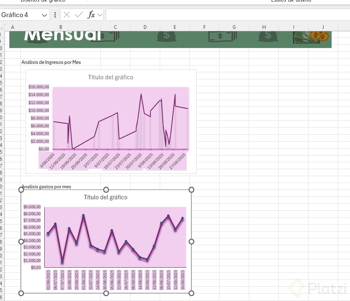The image size is (350, 301).
Task: Click the $0,00 axis label on expenses chart
Action: [x=36, y=267]
